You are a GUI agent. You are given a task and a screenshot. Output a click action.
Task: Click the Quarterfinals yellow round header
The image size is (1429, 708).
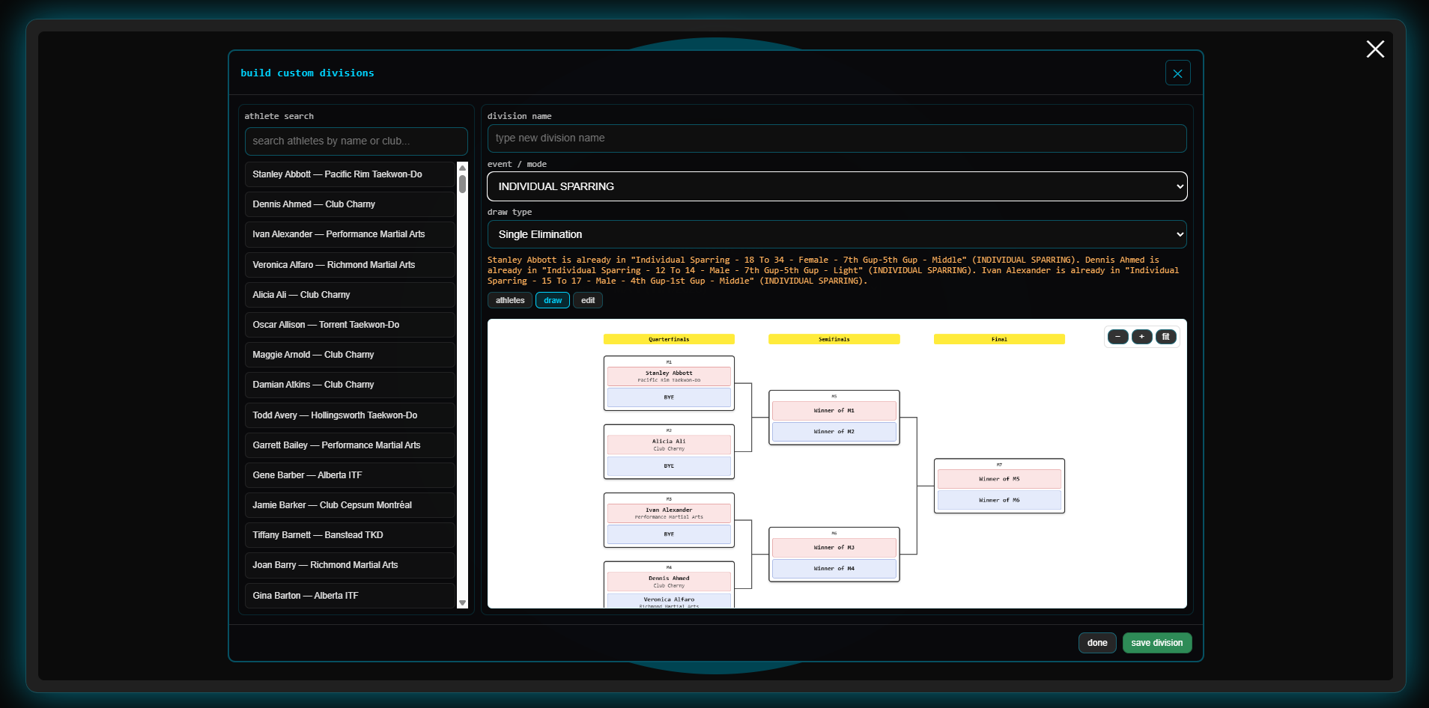tap(669, 339)
